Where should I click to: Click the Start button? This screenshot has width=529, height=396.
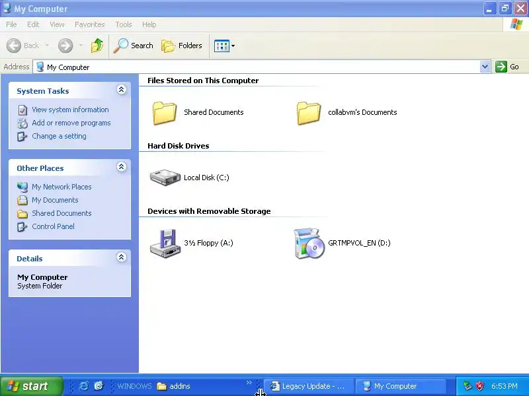[x=31, y=386]
